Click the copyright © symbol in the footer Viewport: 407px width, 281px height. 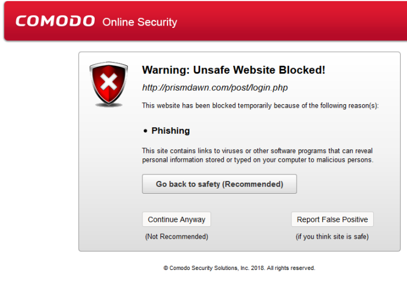click(x=166, y=268)
